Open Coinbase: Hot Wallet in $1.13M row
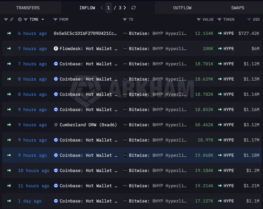The image size is (263, 209). (x=89, y=79)
